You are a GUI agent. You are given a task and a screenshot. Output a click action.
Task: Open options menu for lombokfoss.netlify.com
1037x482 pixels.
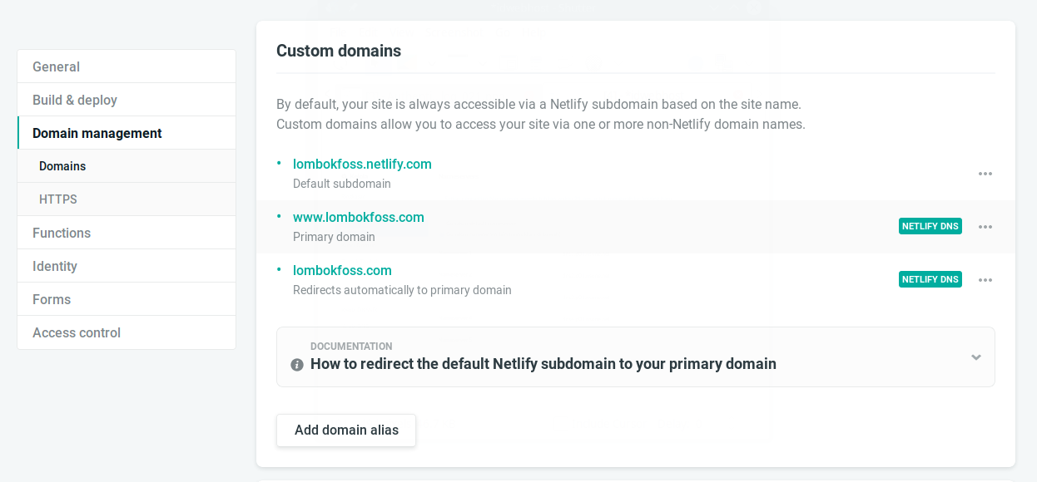click(x=985, y=174)
